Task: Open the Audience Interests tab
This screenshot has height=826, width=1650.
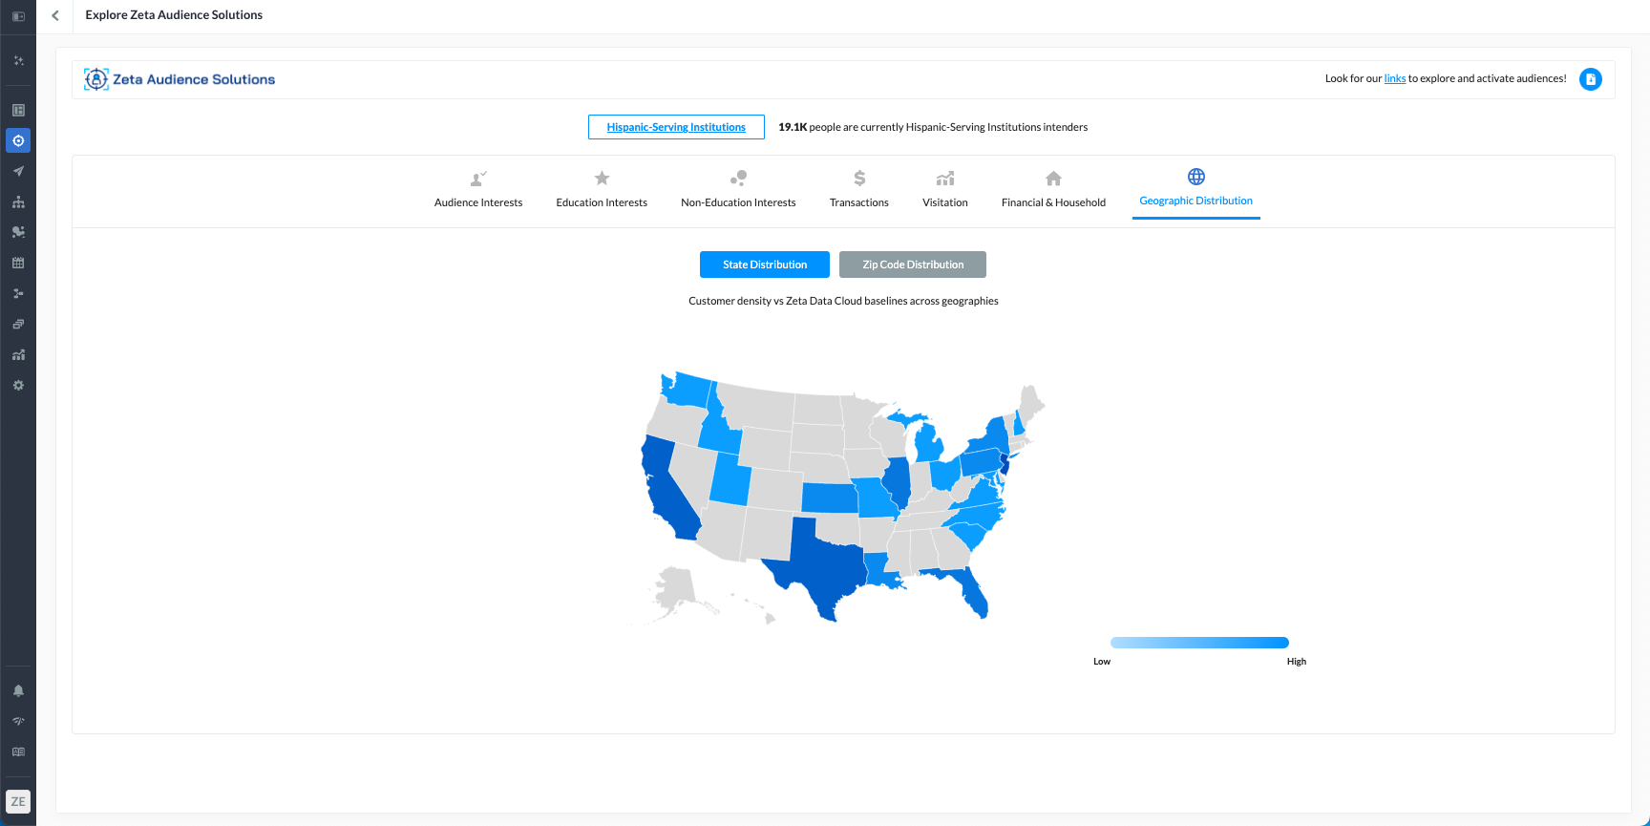Action: pyautogui.click(x=478, y=189)
